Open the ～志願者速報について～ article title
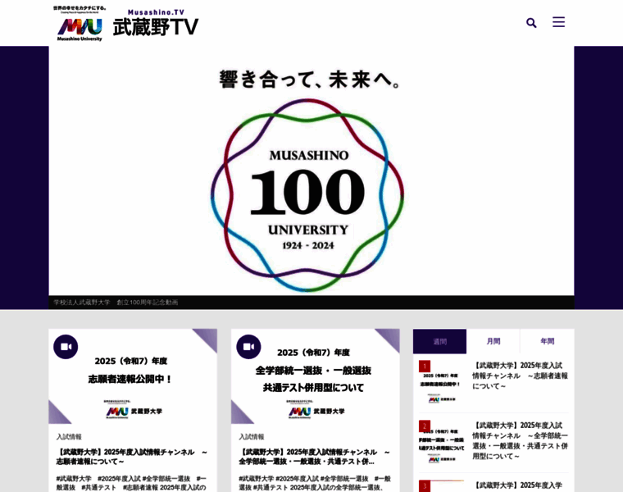 click(131, 457)
